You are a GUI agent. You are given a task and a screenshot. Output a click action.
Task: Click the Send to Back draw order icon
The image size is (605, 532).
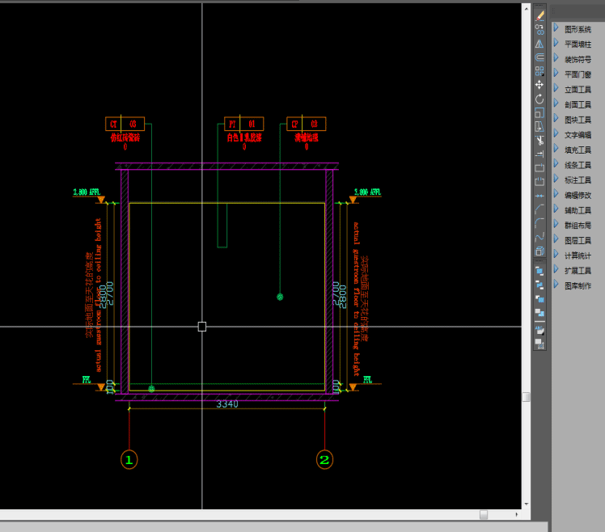[539, 285]
